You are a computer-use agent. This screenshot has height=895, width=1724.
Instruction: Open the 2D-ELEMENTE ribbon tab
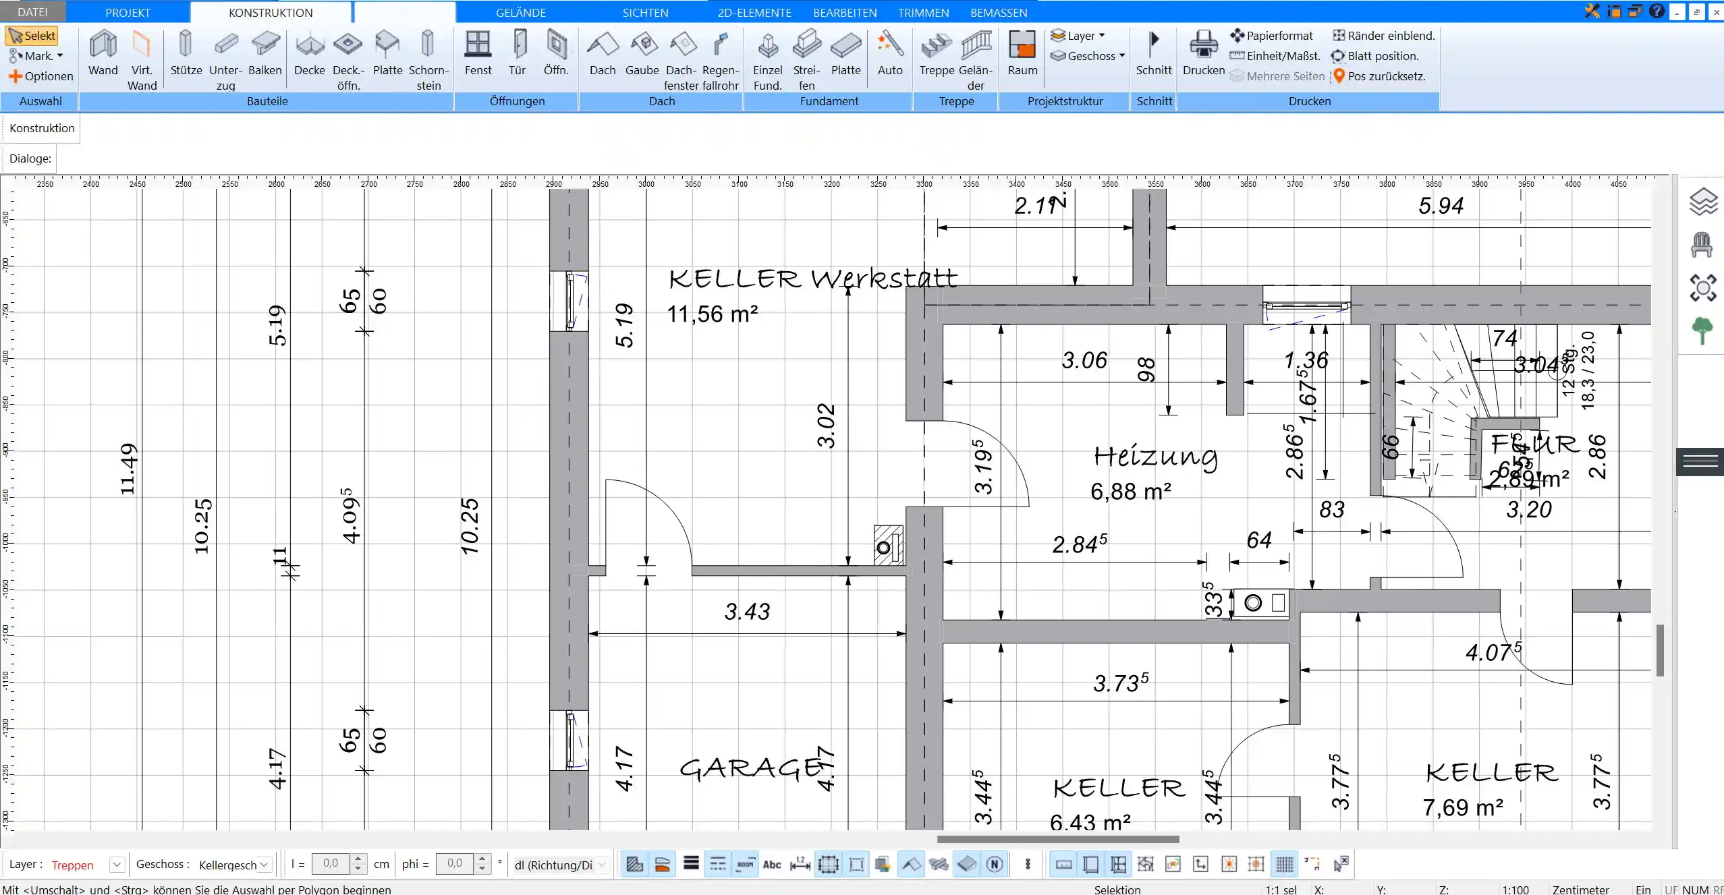pos(754,12)
